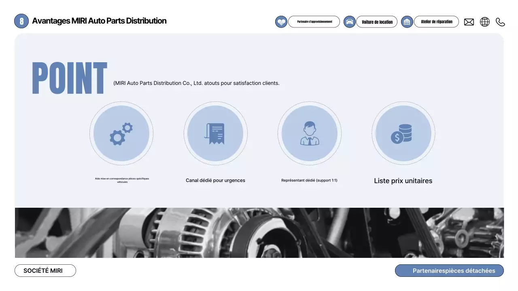Click the large POINT heading

point(69,78)
